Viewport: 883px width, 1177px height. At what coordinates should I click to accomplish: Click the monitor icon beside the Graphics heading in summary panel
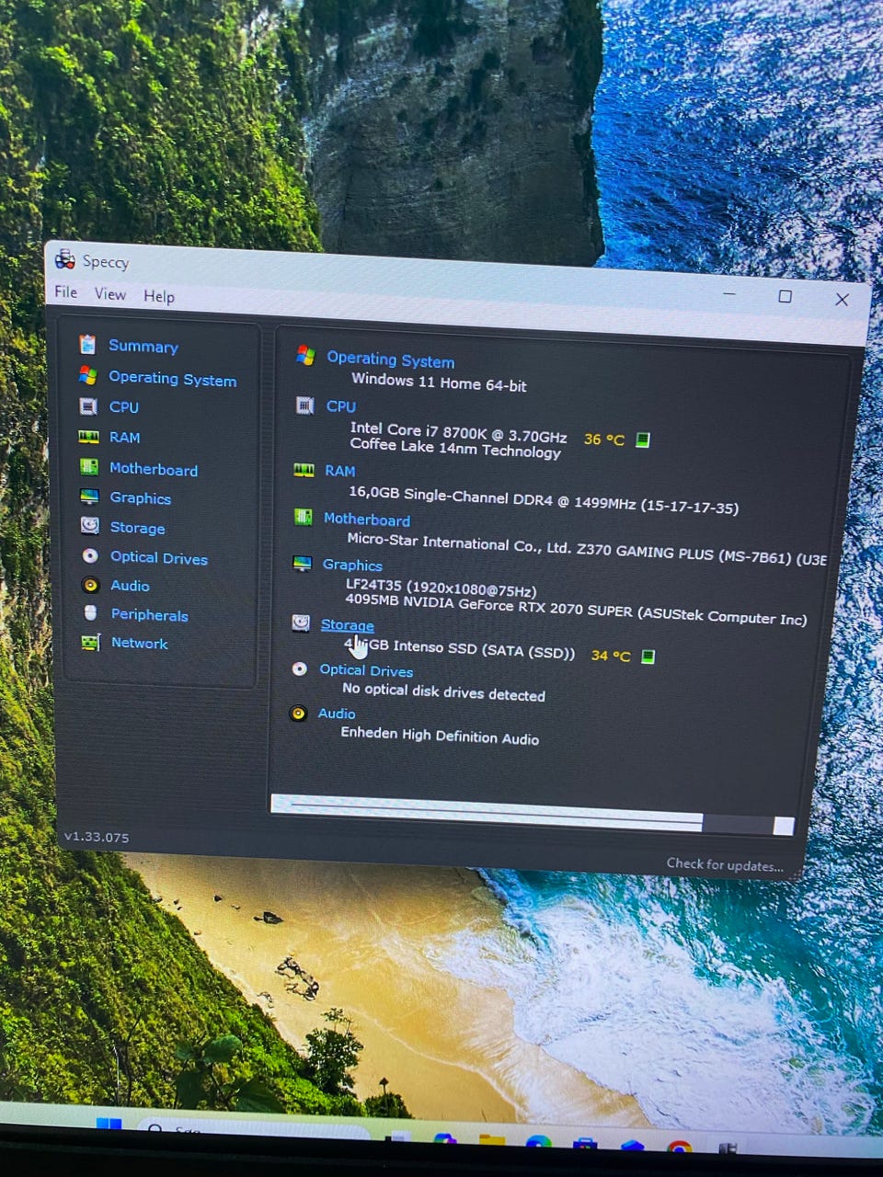click(302, 563)
